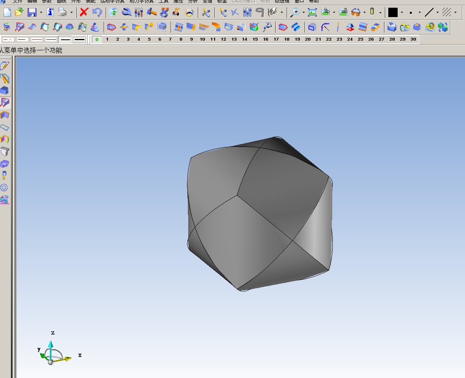
Task: Open the shading glasses dropdown arrow
Action: coord(364,13)
